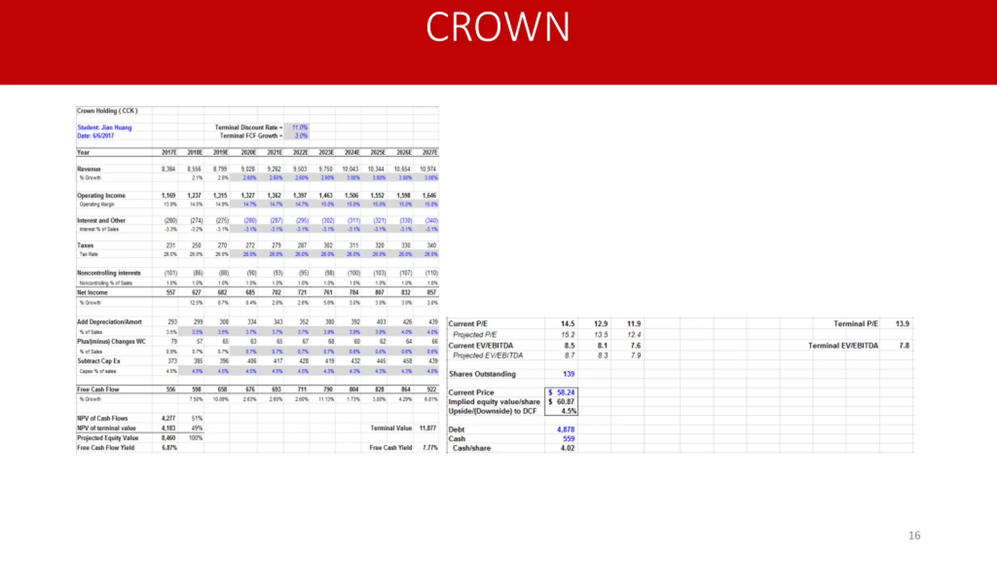Click the 'Net Income' row label
The width and height of the screenshot is (997, 561).
click(92, 293)
